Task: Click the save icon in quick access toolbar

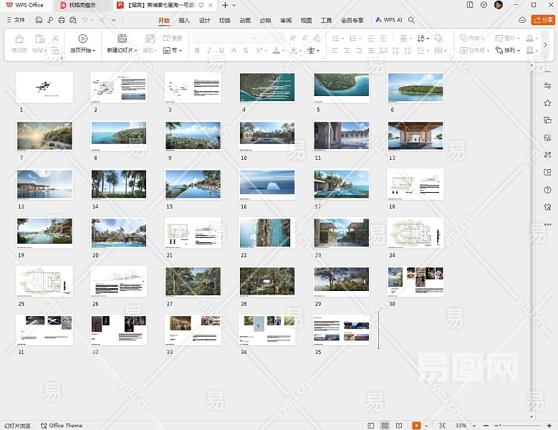Action: point(39,20)
